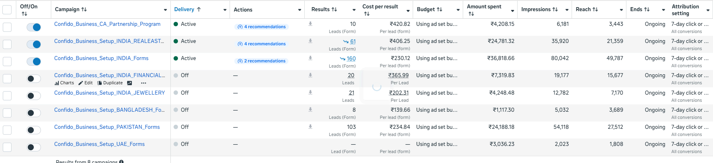713x163 pixels.
Task: Turn on PAKISTAN_Forms campaign toggle
Action: coord(34,130)
